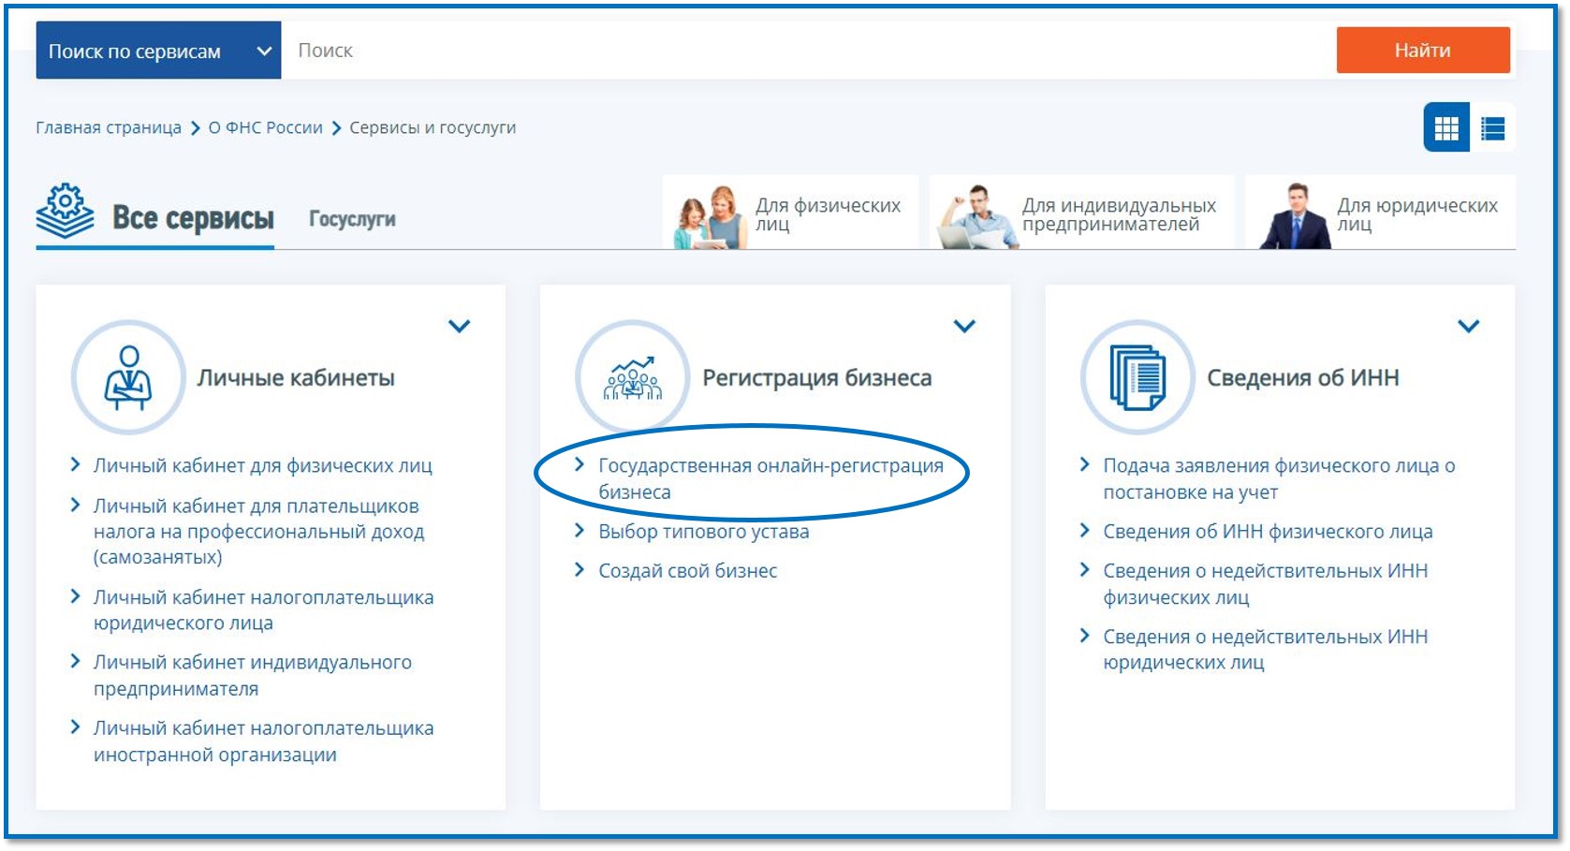The image size is (1570, 851).
Task: Collapse the Регистрация бизнеса card chevron
Action: coord(963,326)
